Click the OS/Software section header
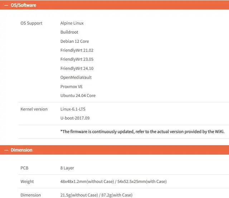Image resolution: width=229 pixels, height=198 pixels. (x=114, y=5)
